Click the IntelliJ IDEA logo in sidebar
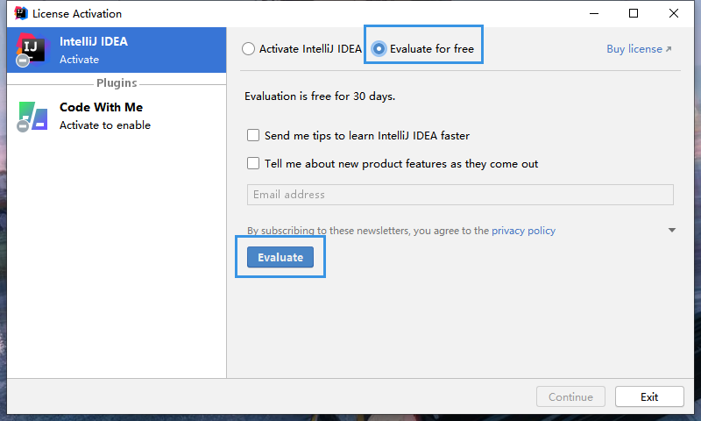 point(32,50)
